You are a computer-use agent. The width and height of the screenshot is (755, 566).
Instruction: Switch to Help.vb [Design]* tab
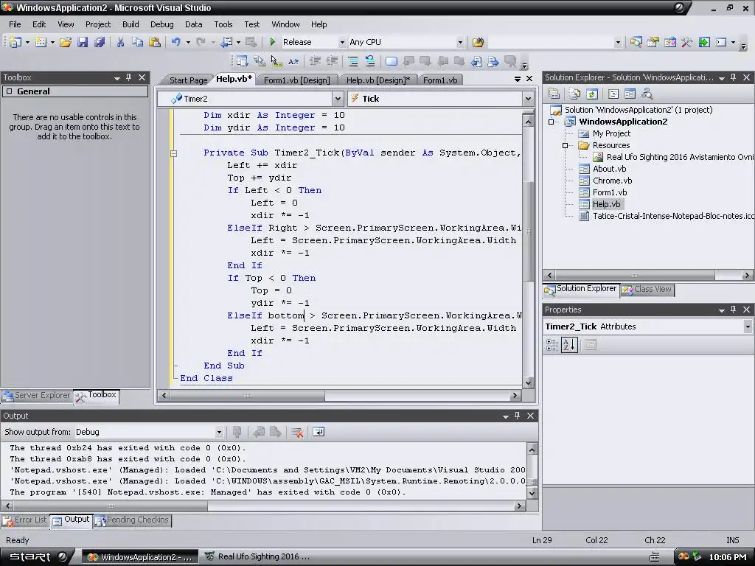(x=378, y=80)
